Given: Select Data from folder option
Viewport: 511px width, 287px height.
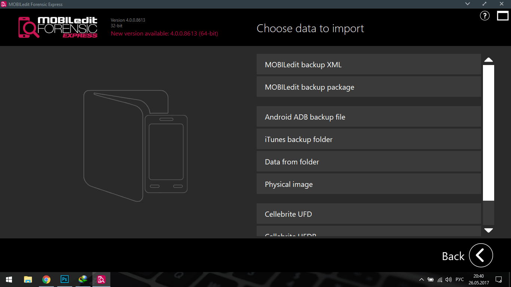Looking at the screenshot, I should point(369,161).
